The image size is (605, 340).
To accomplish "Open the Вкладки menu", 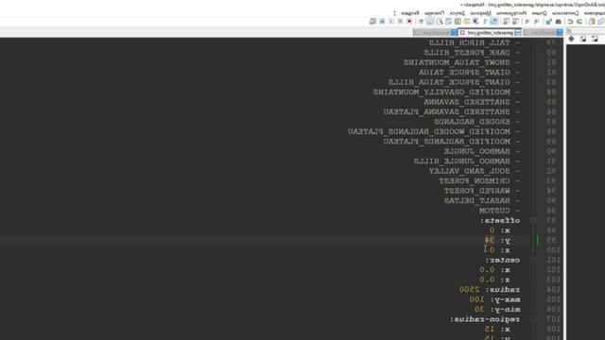I will pyautogui.click(x=410, y=13).
